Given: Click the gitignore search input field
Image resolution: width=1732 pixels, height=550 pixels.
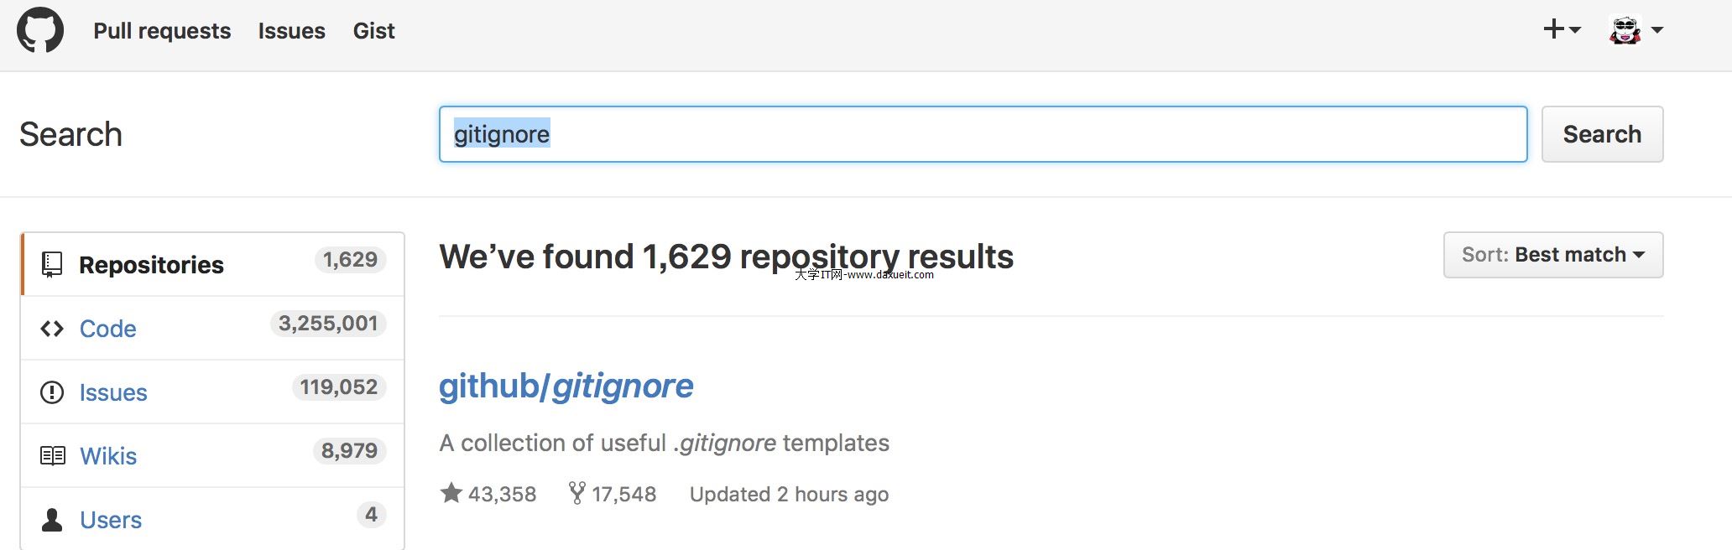Looking at the screenshot, I should (982, 134).
